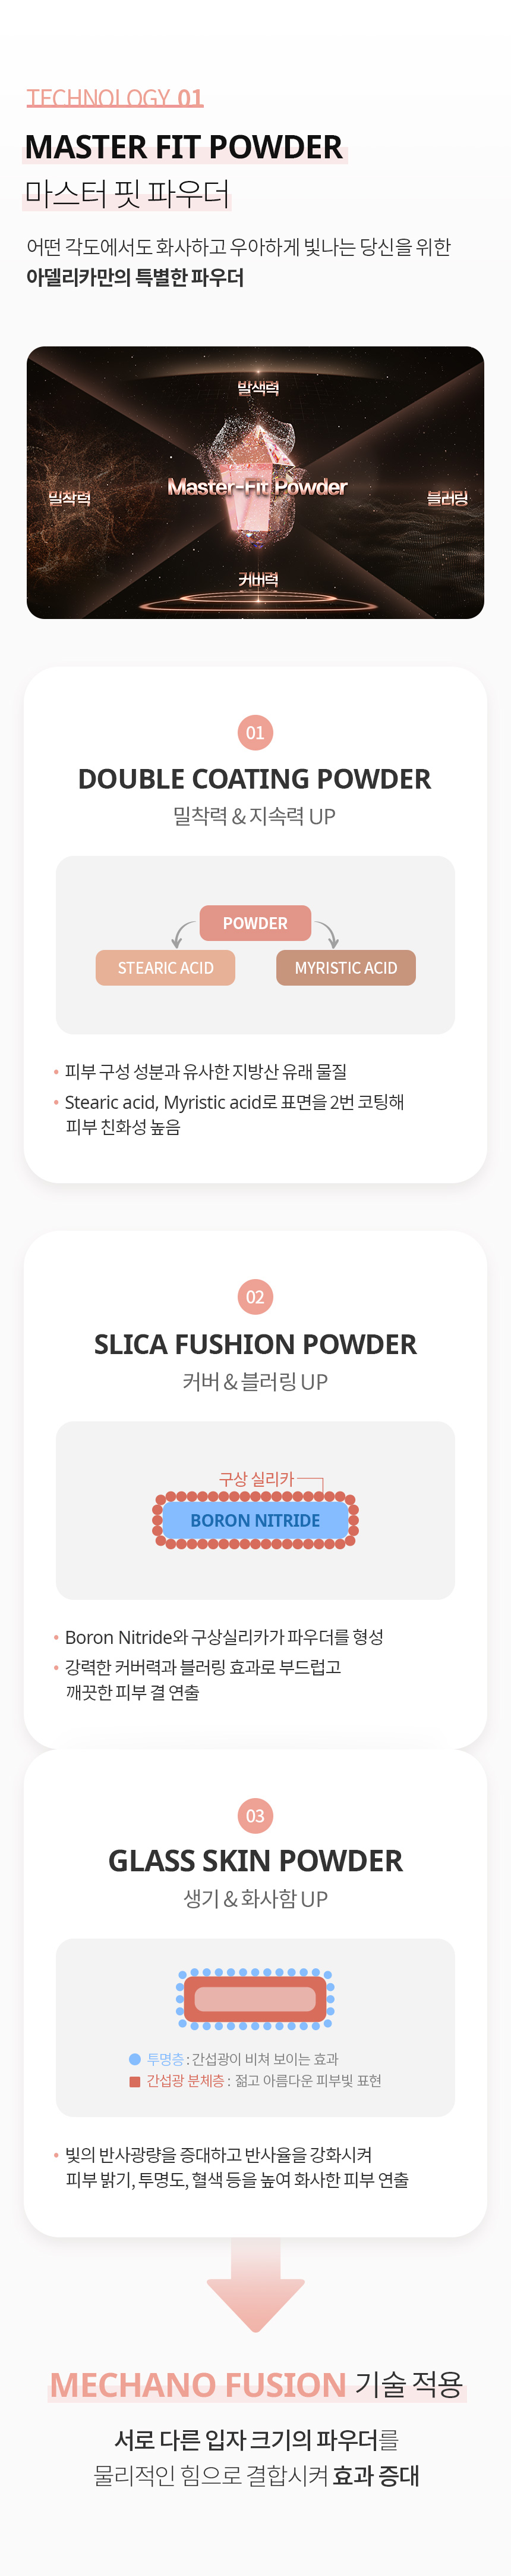The image size is (511, 2576).
Task: Click the TECHNOLOGY 01 underlined heading
Action: point(115,98)
